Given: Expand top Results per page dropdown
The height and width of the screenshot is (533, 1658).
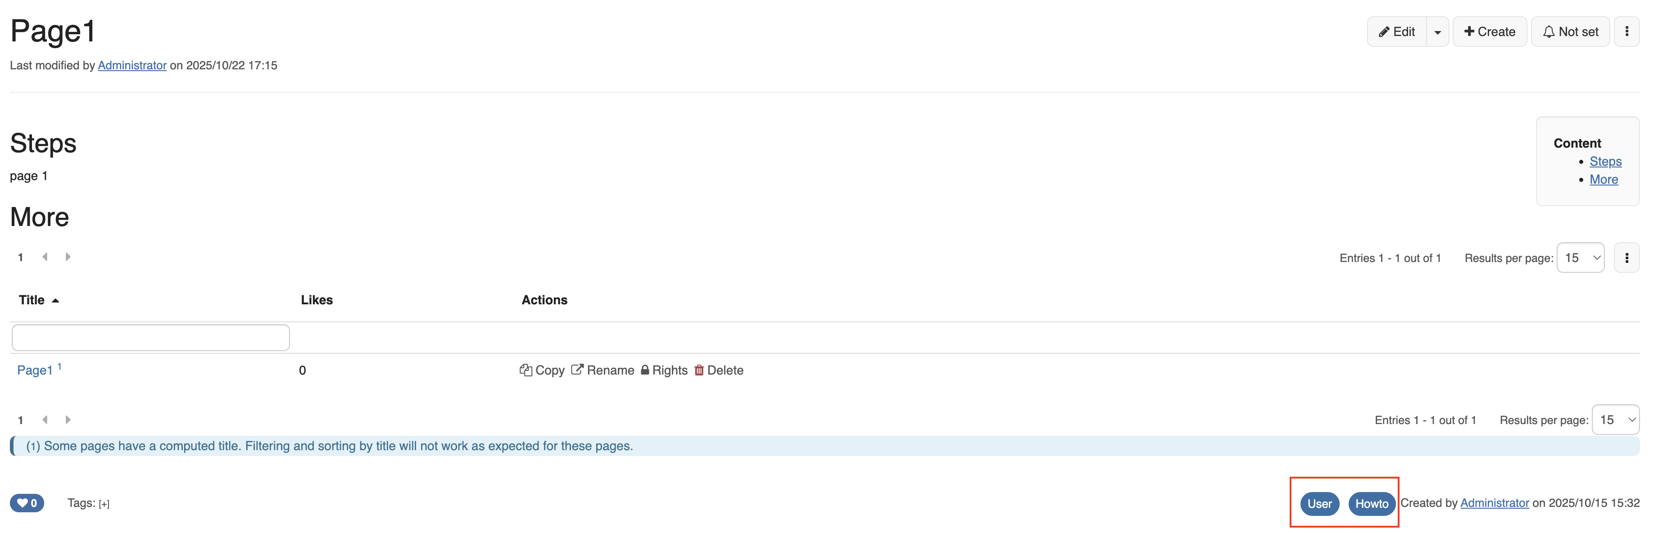Looking at the screenshot, I should point(1580,258).
